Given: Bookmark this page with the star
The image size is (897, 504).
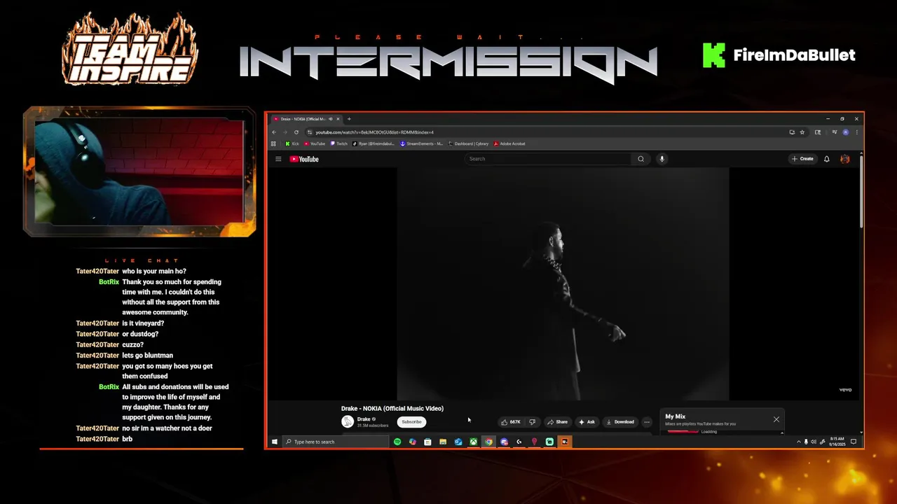Looking at the screenshot, I should (802, 132).
